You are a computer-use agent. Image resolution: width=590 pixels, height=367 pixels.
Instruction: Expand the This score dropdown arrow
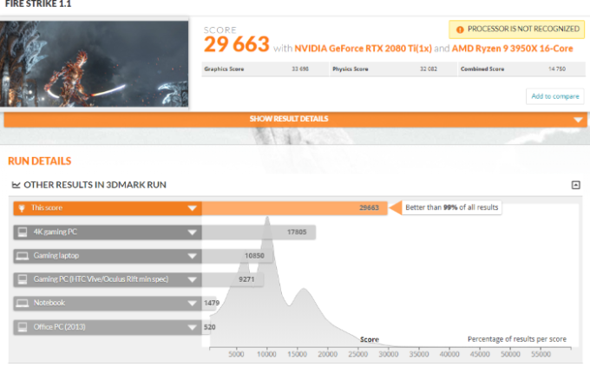point(192,208)
